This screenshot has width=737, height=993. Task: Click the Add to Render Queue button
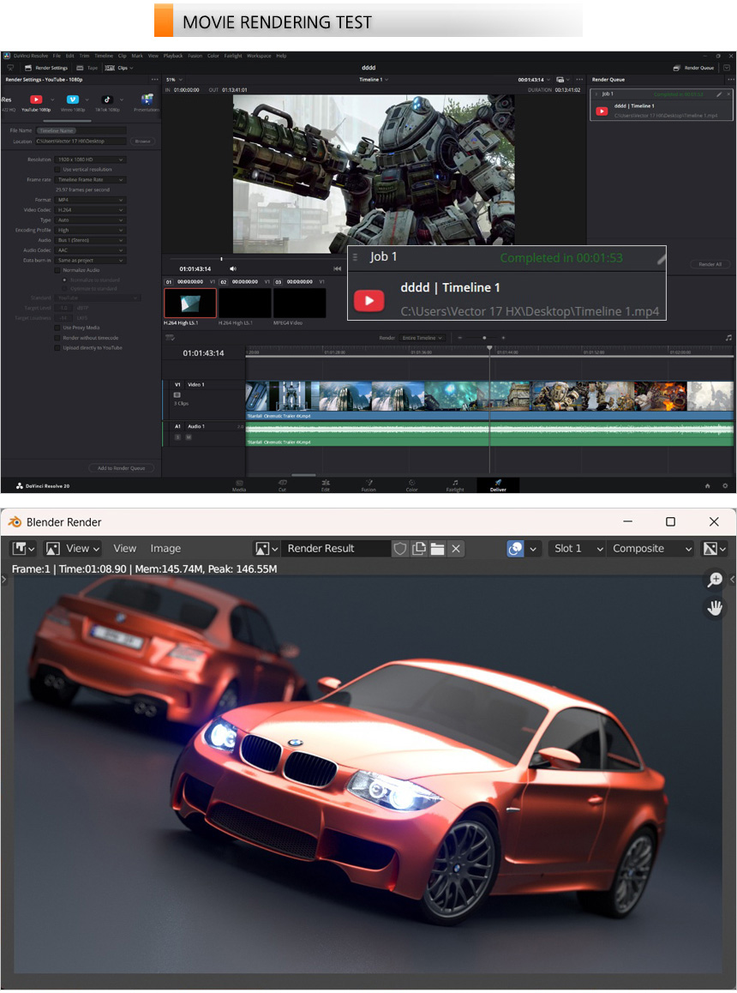click(122, 468)
